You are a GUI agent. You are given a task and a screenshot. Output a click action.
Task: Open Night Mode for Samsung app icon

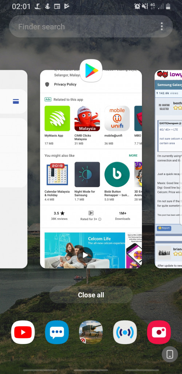pos(87,174)
